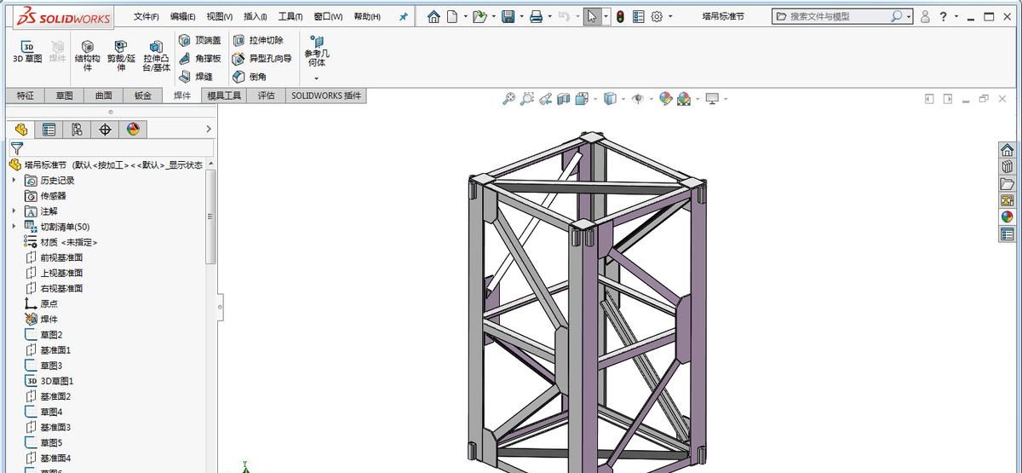Open the 编辑(E) menu
Screen dimensions: 1022x473
point(182,16)
